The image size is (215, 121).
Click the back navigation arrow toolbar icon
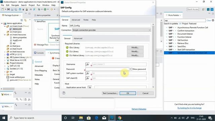coord(52,9)
